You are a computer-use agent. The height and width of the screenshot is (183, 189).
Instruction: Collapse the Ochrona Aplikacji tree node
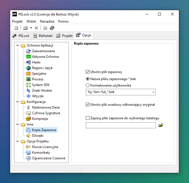[18, 45]
